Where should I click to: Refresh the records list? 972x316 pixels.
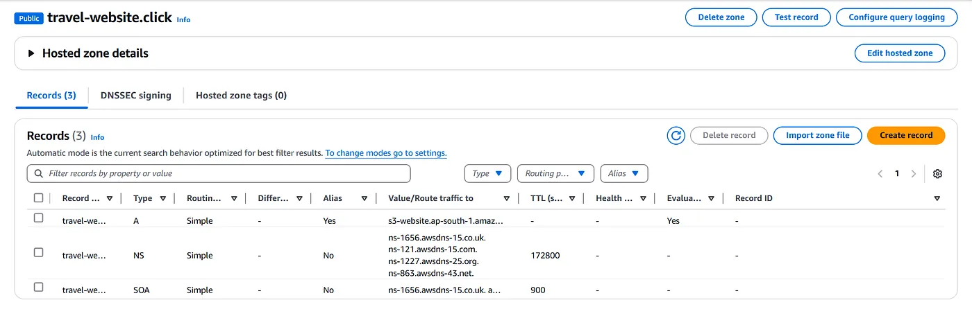(676, 135)
